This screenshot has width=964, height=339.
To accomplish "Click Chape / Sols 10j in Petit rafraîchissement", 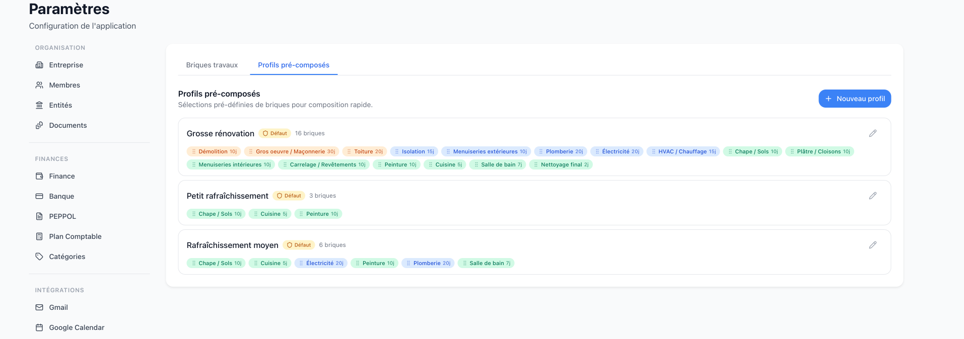I will click(216, 214).
